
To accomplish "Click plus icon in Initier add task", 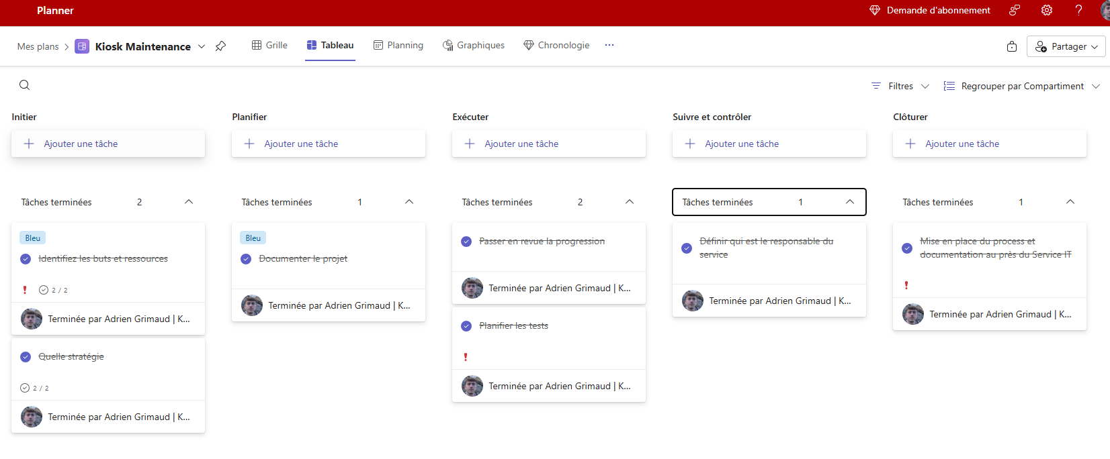I will click(29, 144).
